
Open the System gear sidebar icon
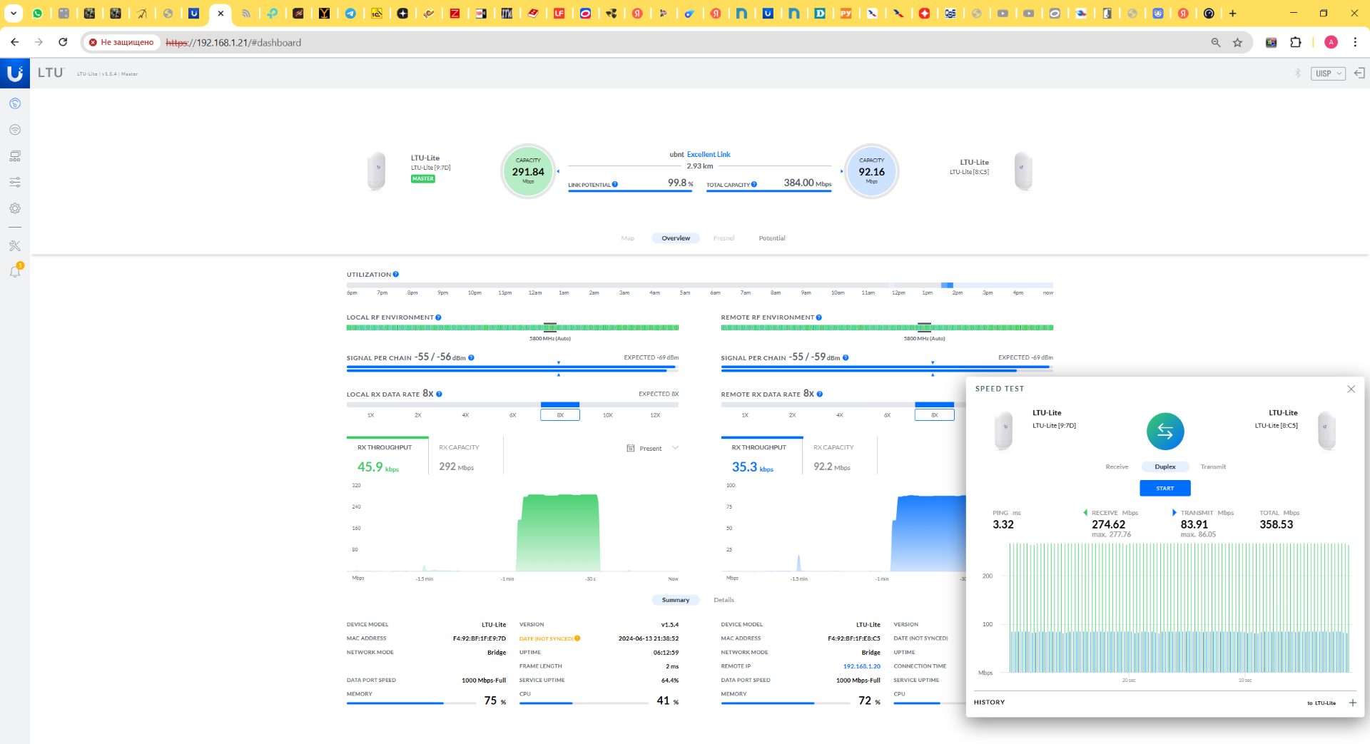(15, 208)
